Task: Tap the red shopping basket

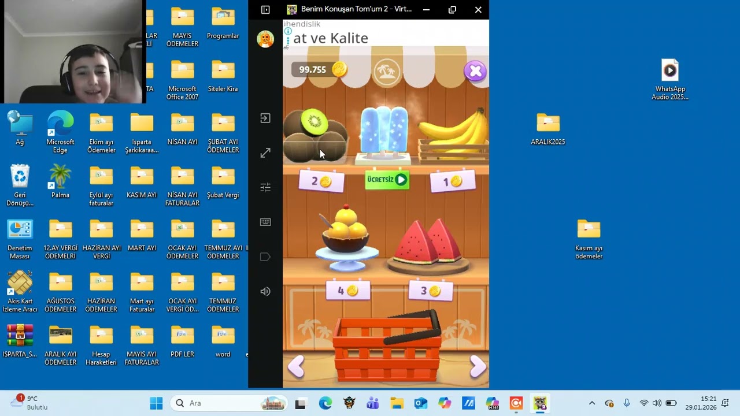Action: tap(386, 346)
